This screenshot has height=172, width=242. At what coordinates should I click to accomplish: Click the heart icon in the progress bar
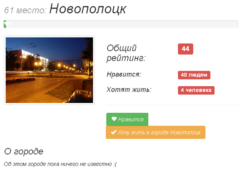7,24
